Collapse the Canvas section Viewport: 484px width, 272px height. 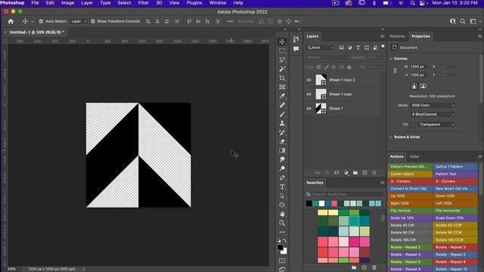pyautogui.click(x=391, y=59)
